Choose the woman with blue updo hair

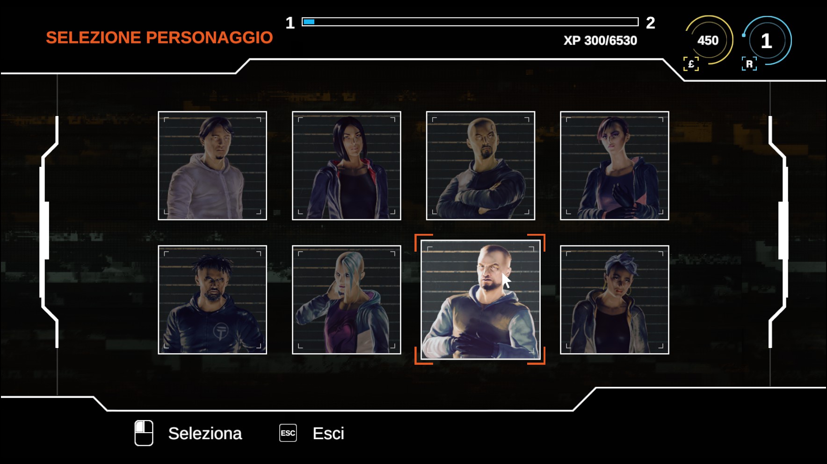click(615, 300)
